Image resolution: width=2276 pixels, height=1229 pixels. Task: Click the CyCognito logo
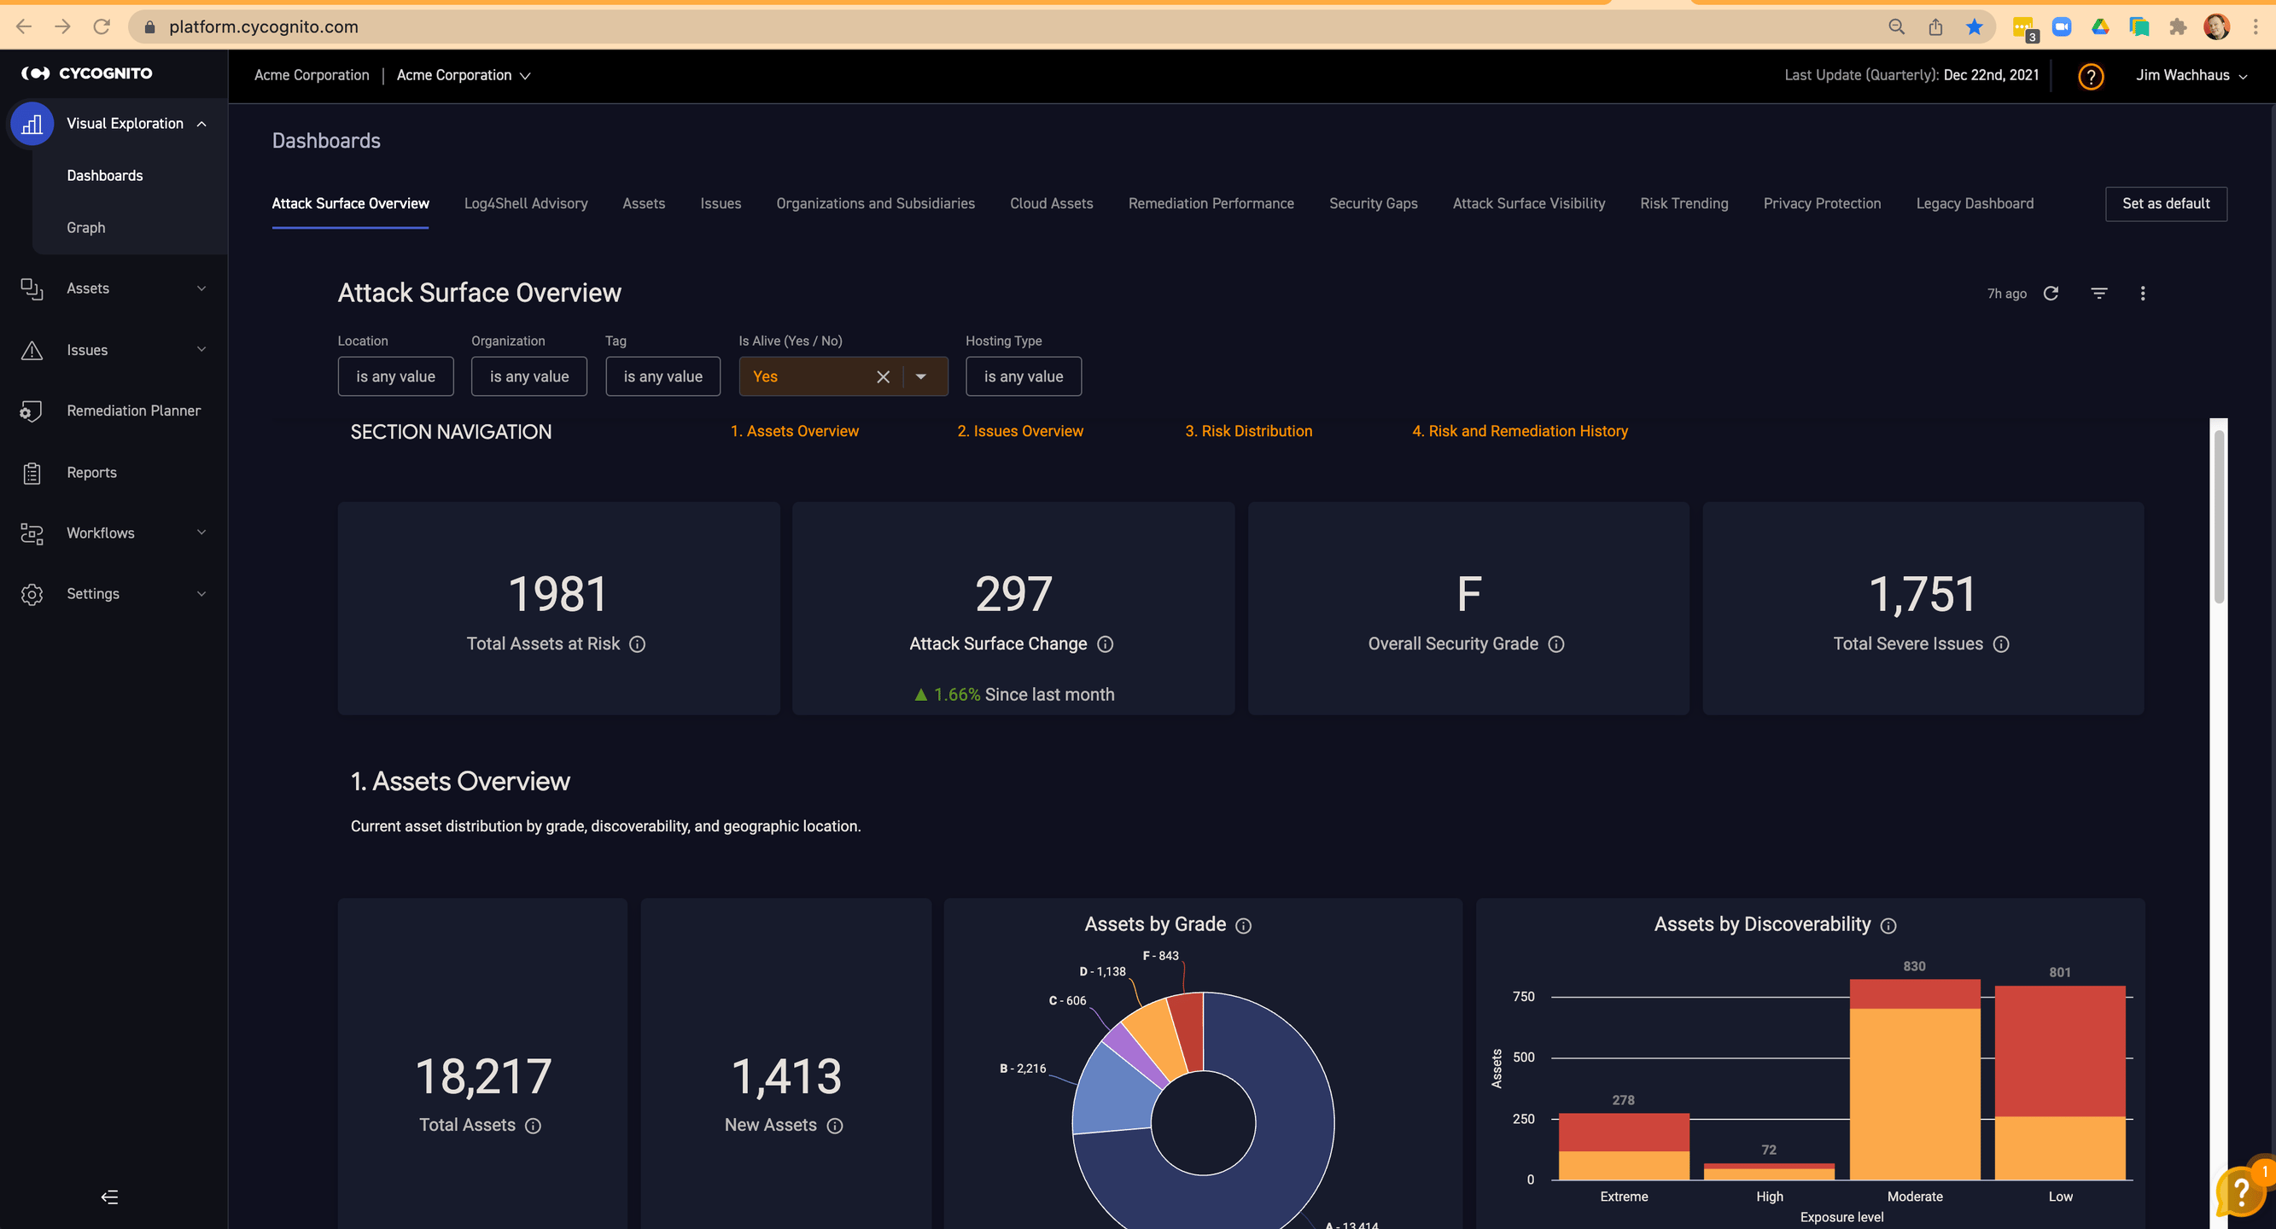(86, 73)
